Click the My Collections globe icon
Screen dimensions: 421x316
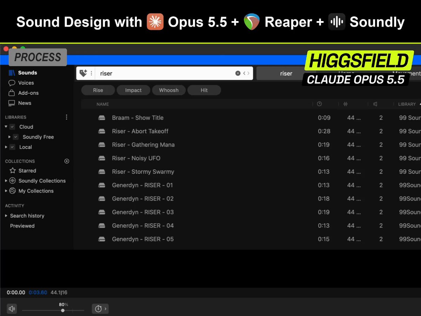point(13,191)
